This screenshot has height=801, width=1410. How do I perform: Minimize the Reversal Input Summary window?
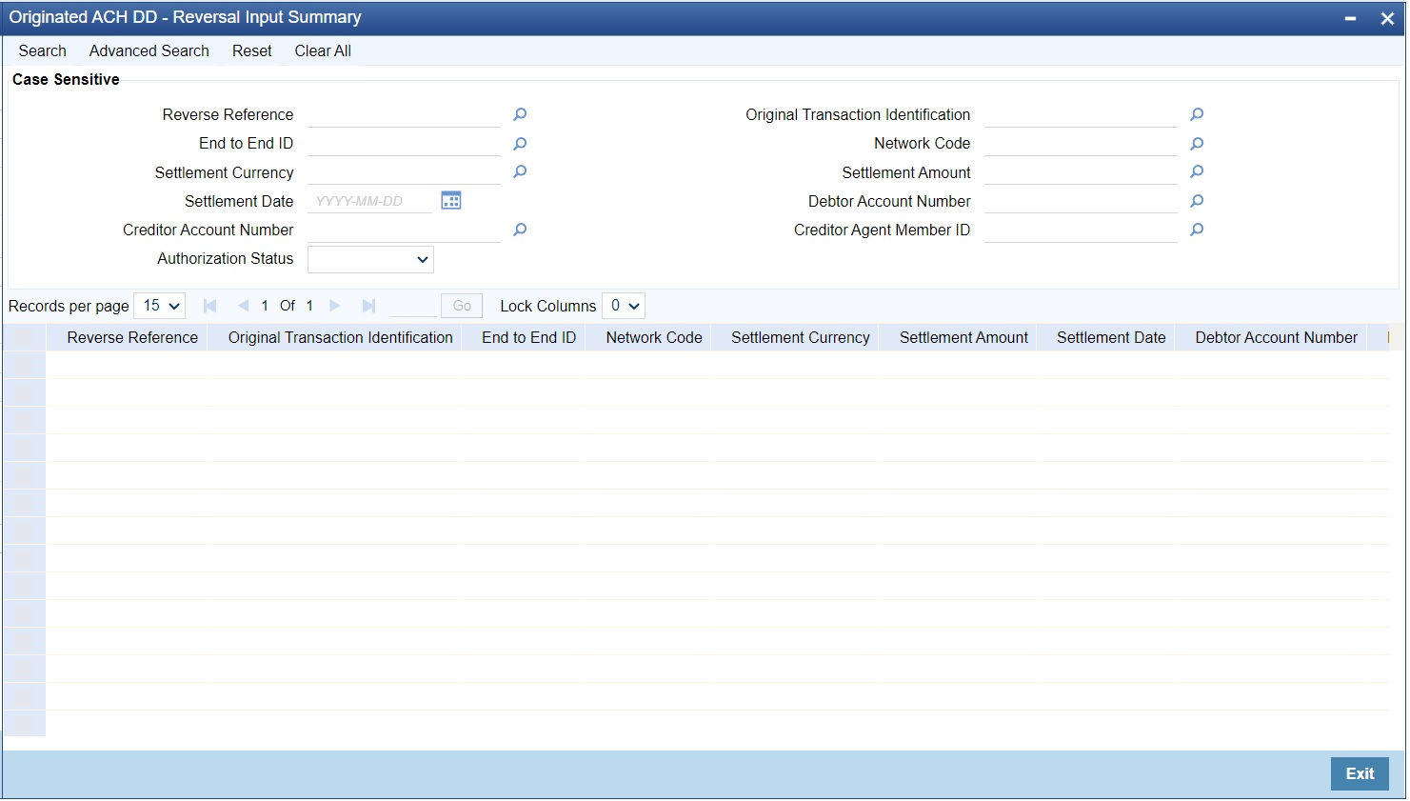[1350, 18]
